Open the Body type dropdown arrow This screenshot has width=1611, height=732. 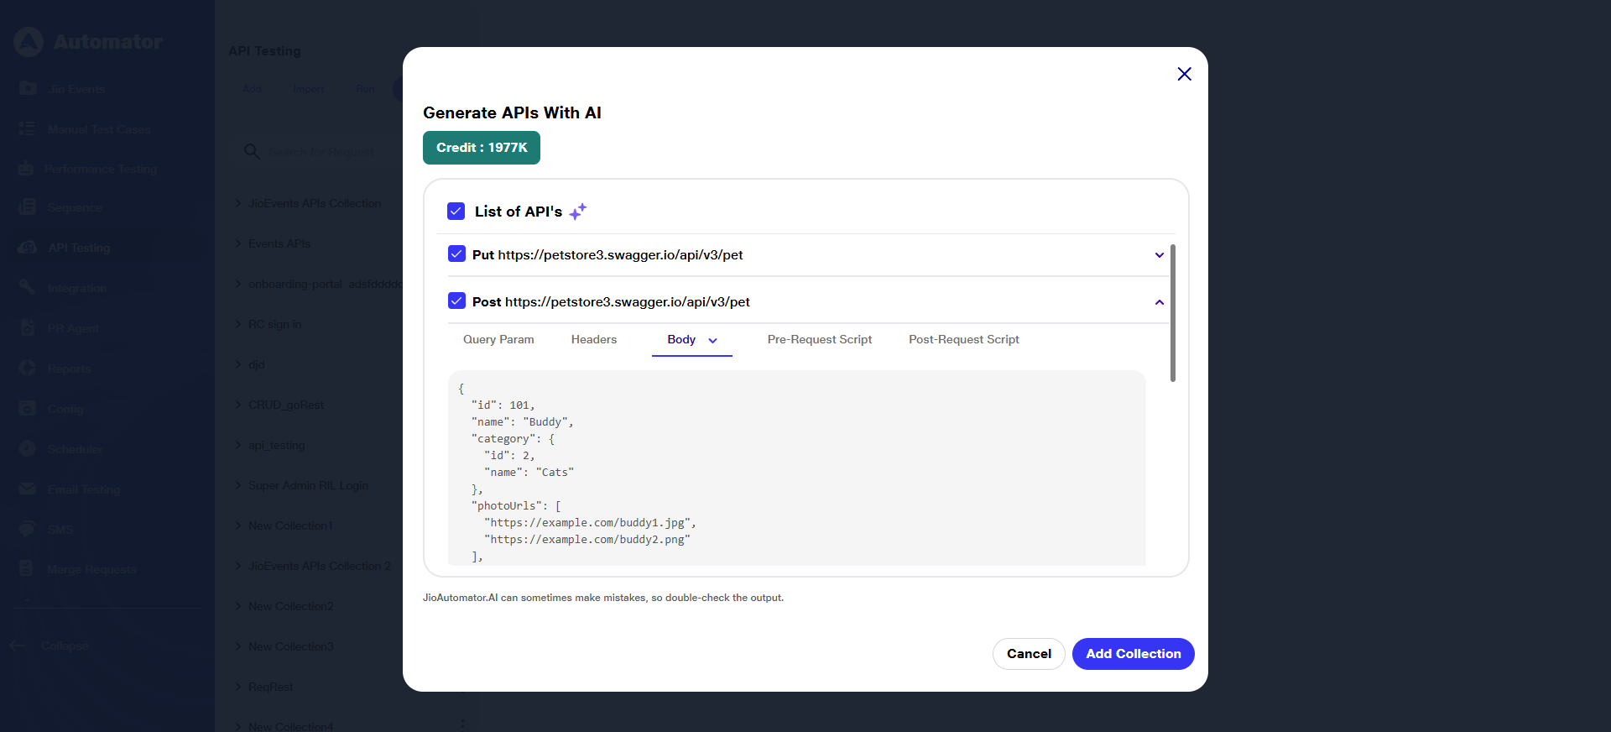click(713, 340)
